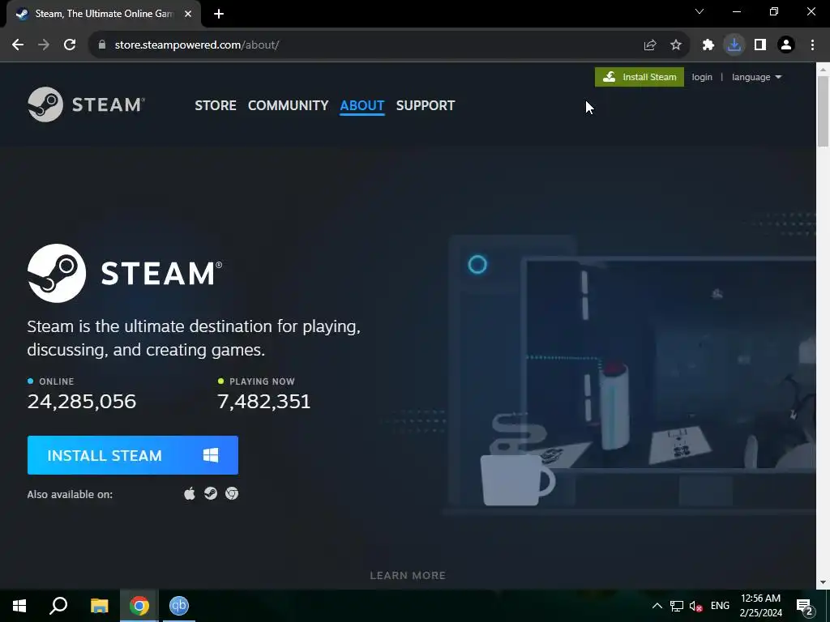Click the playing now count 7,482,351
The image size is (830, 622).
click(x=263, y=402)
